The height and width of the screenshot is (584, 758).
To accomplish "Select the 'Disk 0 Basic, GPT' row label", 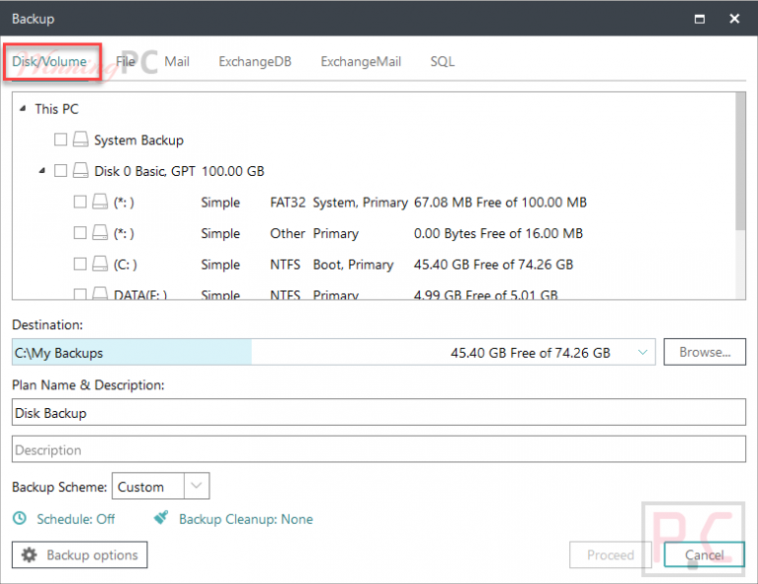I will click(x=144, y=171).
